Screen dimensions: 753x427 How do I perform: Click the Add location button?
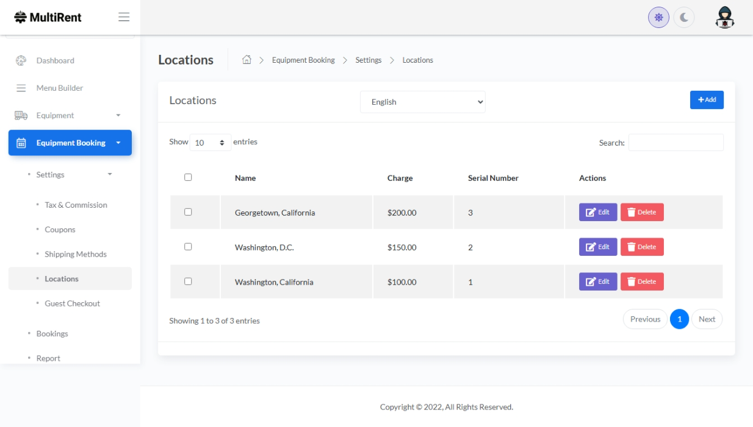(706, 100)
